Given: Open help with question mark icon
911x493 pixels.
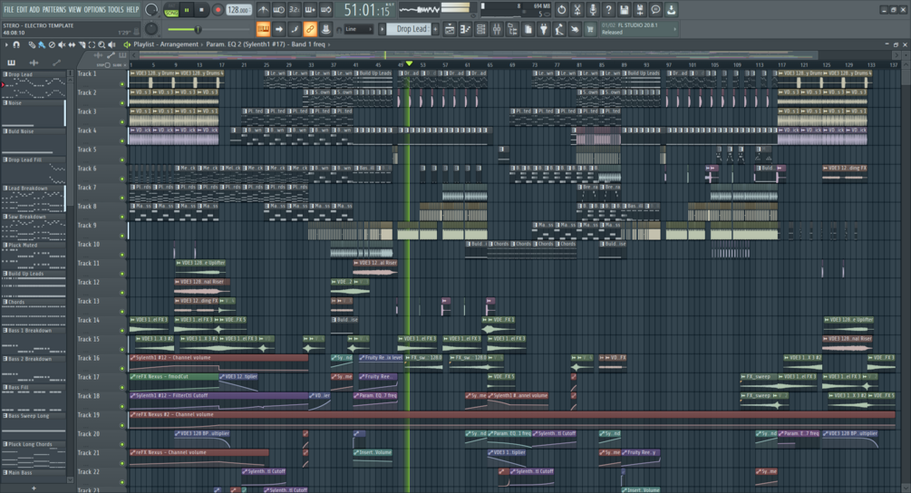Looking at the screenshot, I should [608, 10].
